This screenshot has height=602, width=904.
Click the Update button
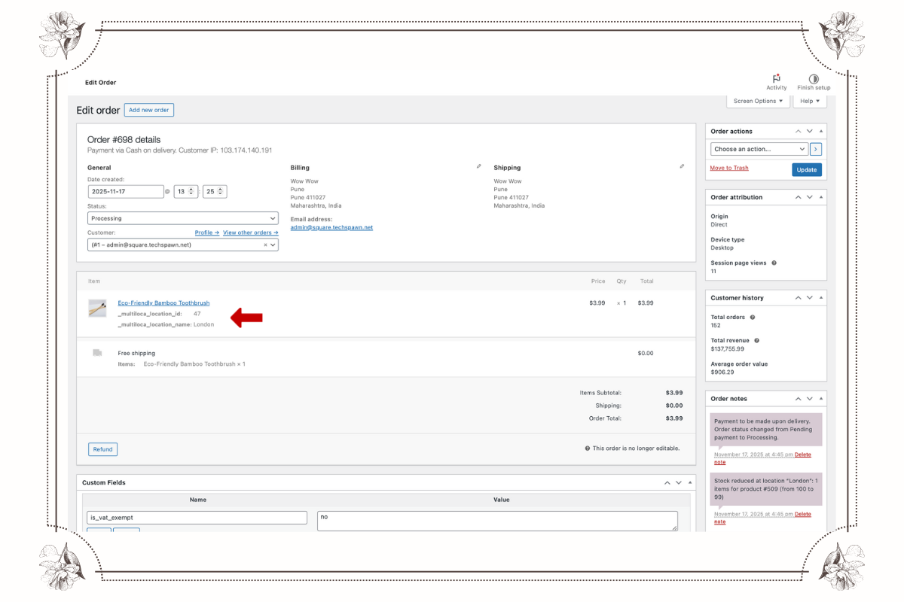point(807,169)
